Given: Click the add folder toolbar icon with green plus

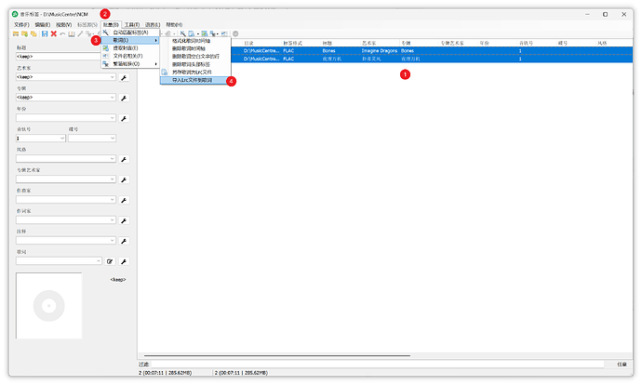Looking at the screenshot, I should [24, 34].
